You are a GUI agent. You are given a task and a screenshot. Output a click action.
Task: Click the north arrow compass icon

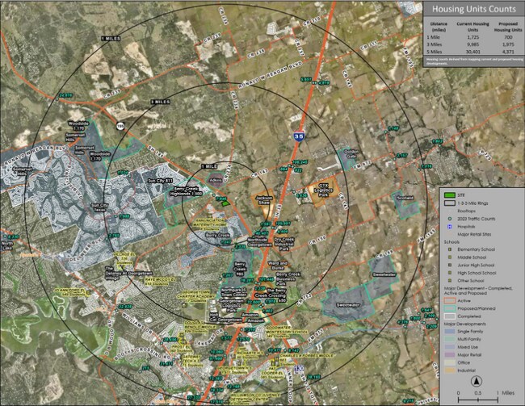[477, 380]
